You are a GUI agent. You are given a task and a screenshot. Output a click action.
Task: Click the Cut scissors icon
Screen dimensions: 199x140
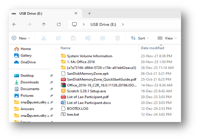(44, 38)
